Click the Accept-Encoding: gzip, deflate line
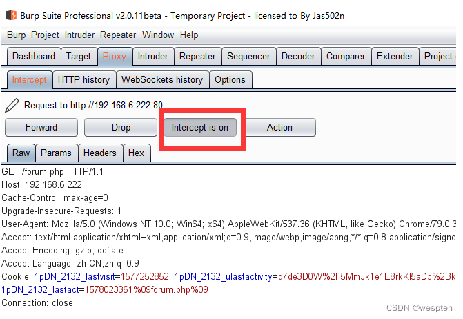The image size is (463, 319). pyautogui.click(x=62, y=251)
